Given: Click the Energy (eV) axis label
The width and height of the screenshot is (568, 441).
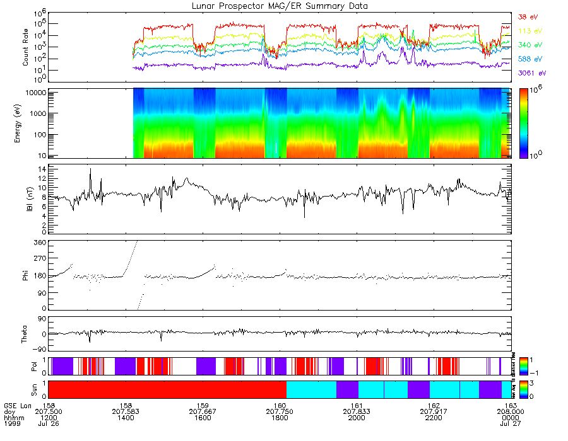Looking at the screenshot, I should [x=18, y=123].
